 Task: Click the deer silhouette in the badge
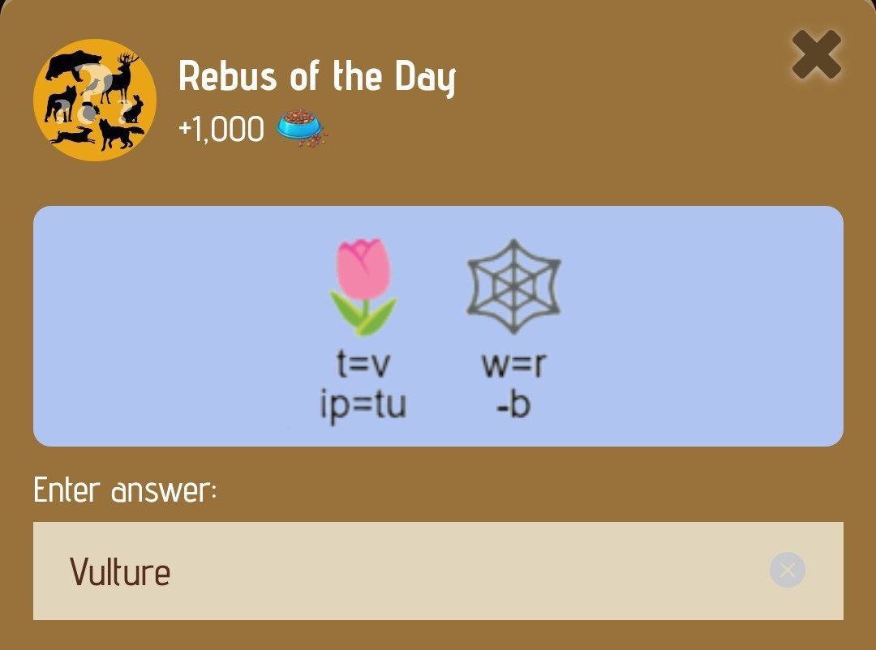tap(119, 77)
